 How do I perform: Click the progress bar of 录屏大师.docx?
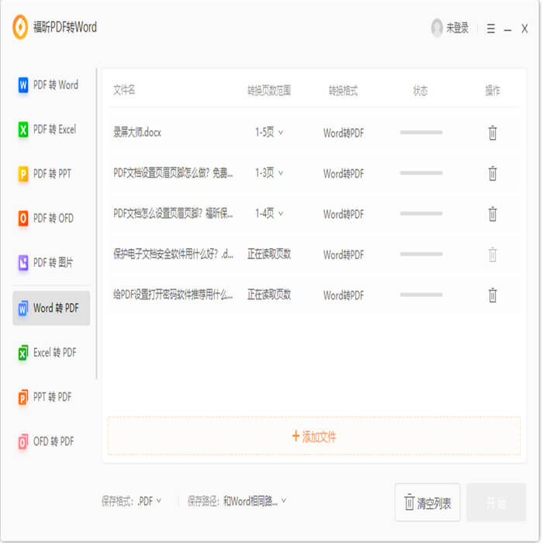tap(421, 133)
